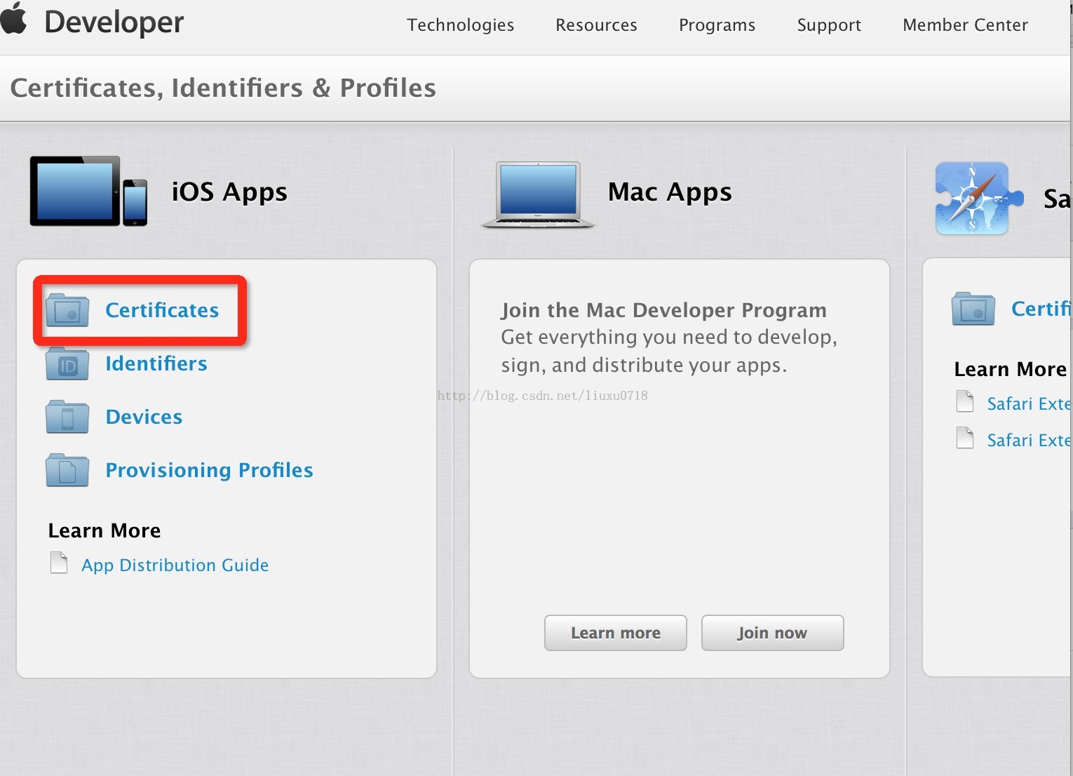Viewport: 1073px width, 776px height.
Task: Click the MacBook Mac Apps icon
Action: [x=538, y=194]
